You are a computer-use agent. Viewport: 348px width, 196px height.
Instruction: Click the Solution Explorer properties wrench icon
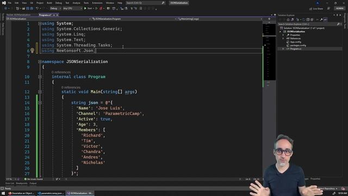pos(321,20)
